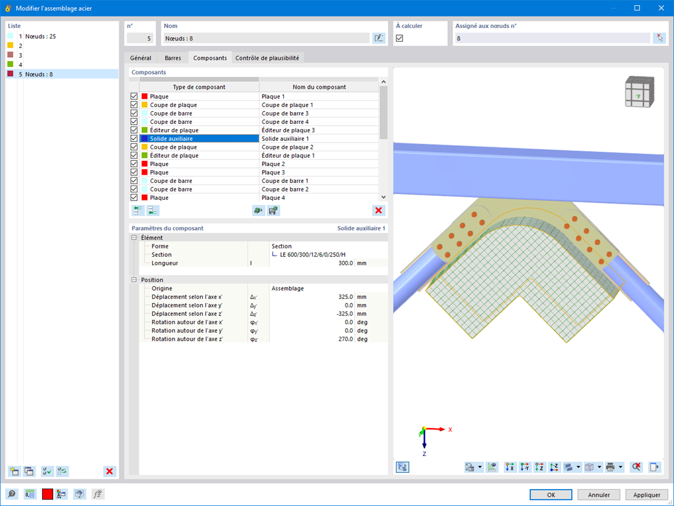Click the OK button
Image resolution: width=674 pixels, height=506 pixels.
point(551,495)
